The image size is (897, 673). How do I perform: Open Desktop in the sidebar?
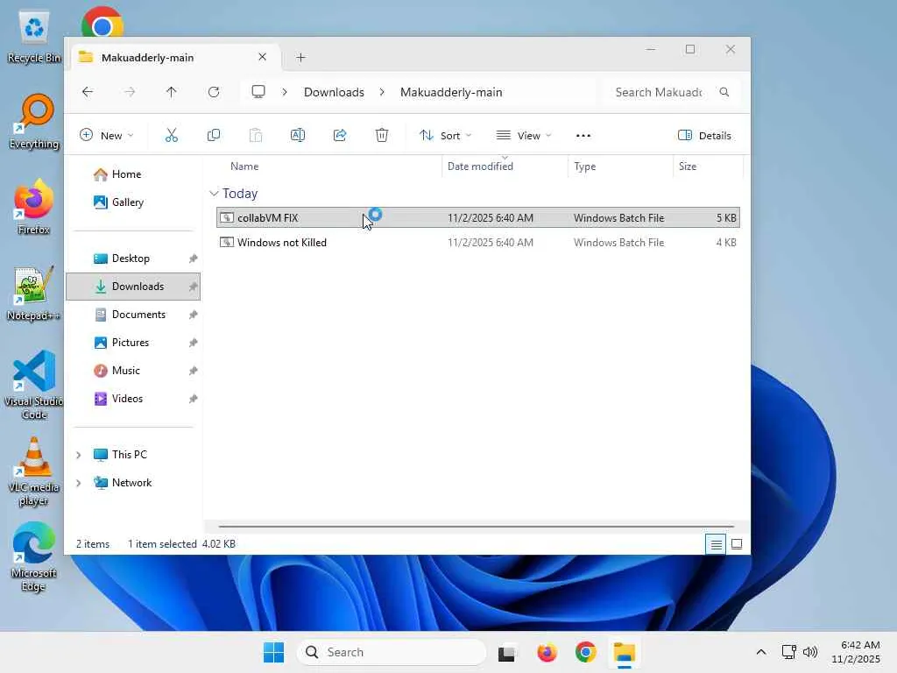[x=133, y=259]
